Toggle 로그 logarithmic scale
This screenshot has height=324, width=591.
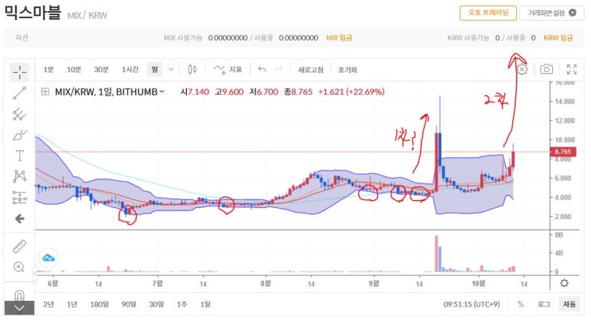543,304
